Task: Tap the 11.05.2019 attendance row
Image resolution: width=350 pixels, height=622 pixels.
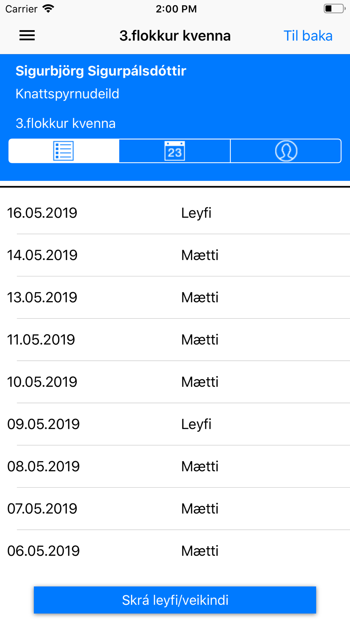Action: [175, 340]
